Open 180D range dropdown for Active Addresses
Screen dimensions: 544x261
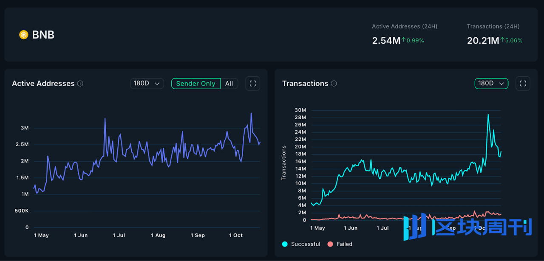(147, 84)
